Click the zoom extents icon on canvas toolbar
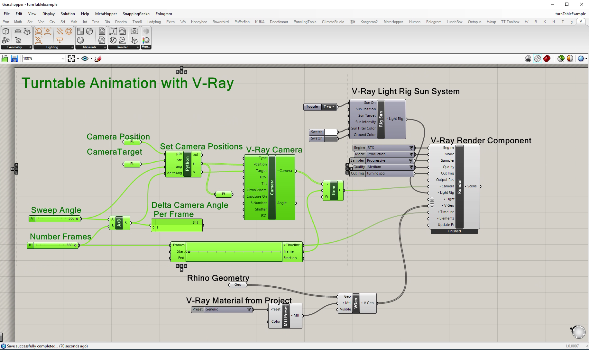Screen dimensions: 589x350 tap(71, 58)
